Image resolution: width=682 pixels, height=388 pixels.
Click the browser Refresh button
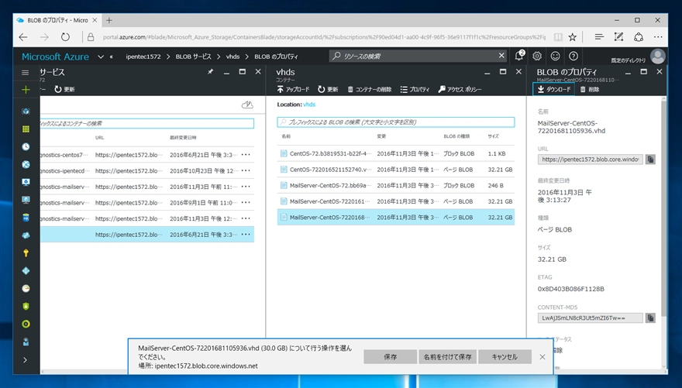[x=65, y=37]
